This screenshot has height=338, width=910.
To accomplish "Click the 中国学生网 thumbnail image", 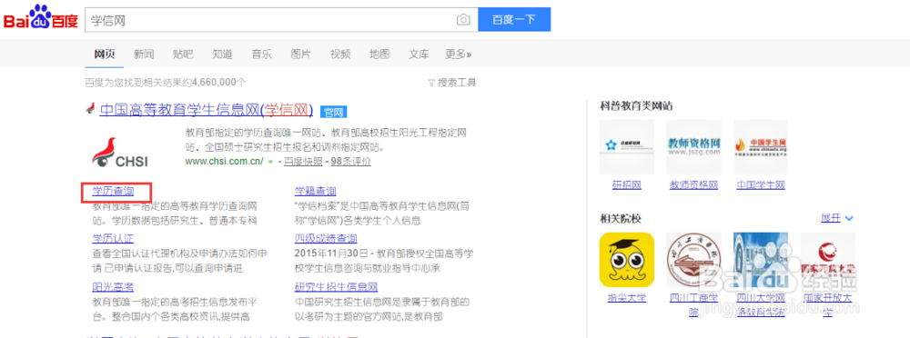I will pyautogui.click(x=761, y=146).
